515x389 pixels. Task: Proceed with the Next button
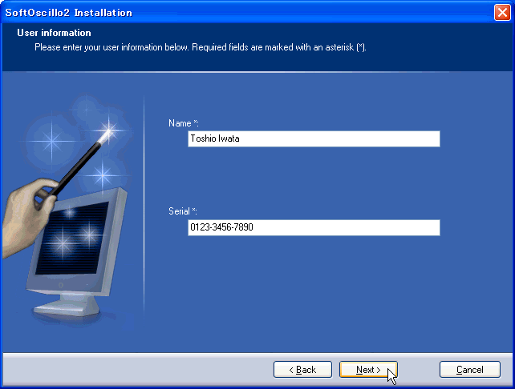368,370
